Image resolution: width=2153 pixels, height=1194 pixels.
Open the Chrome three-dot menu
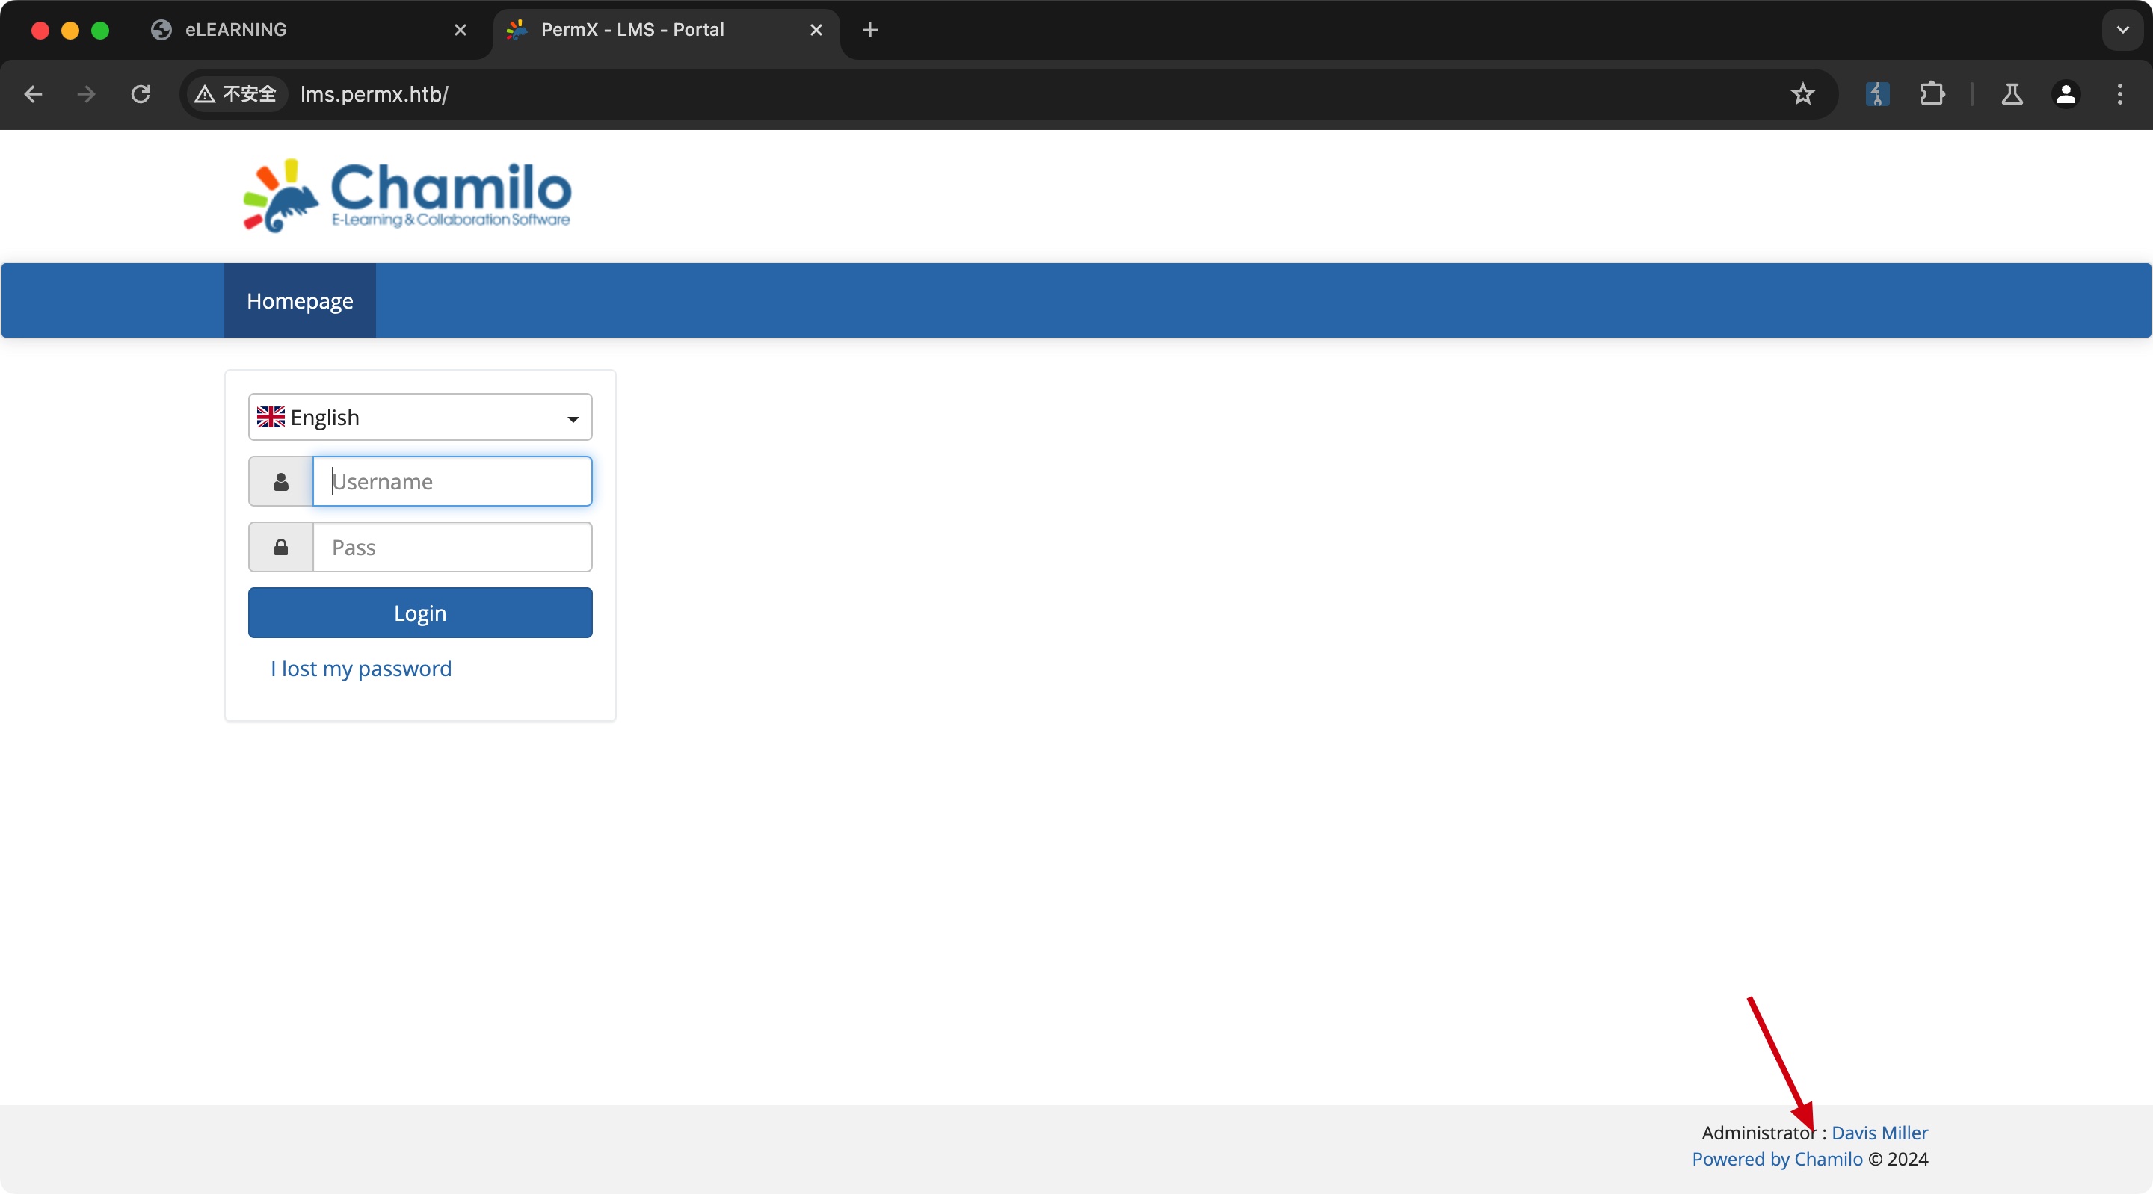click(x=2119, y=94)
